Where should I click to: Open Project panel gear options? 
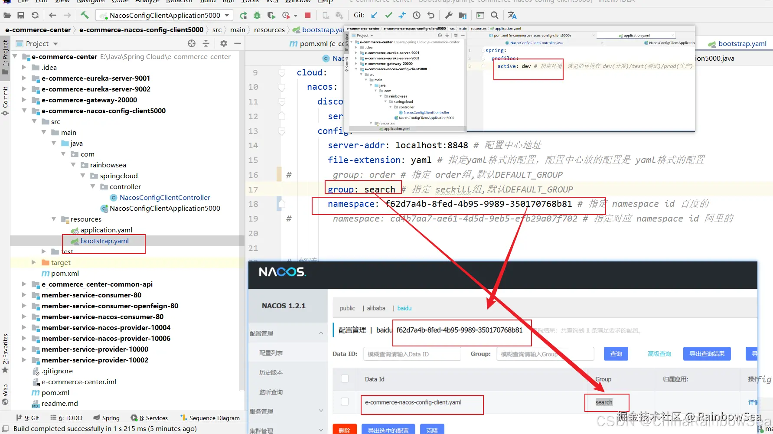click(x=224, y=43)
